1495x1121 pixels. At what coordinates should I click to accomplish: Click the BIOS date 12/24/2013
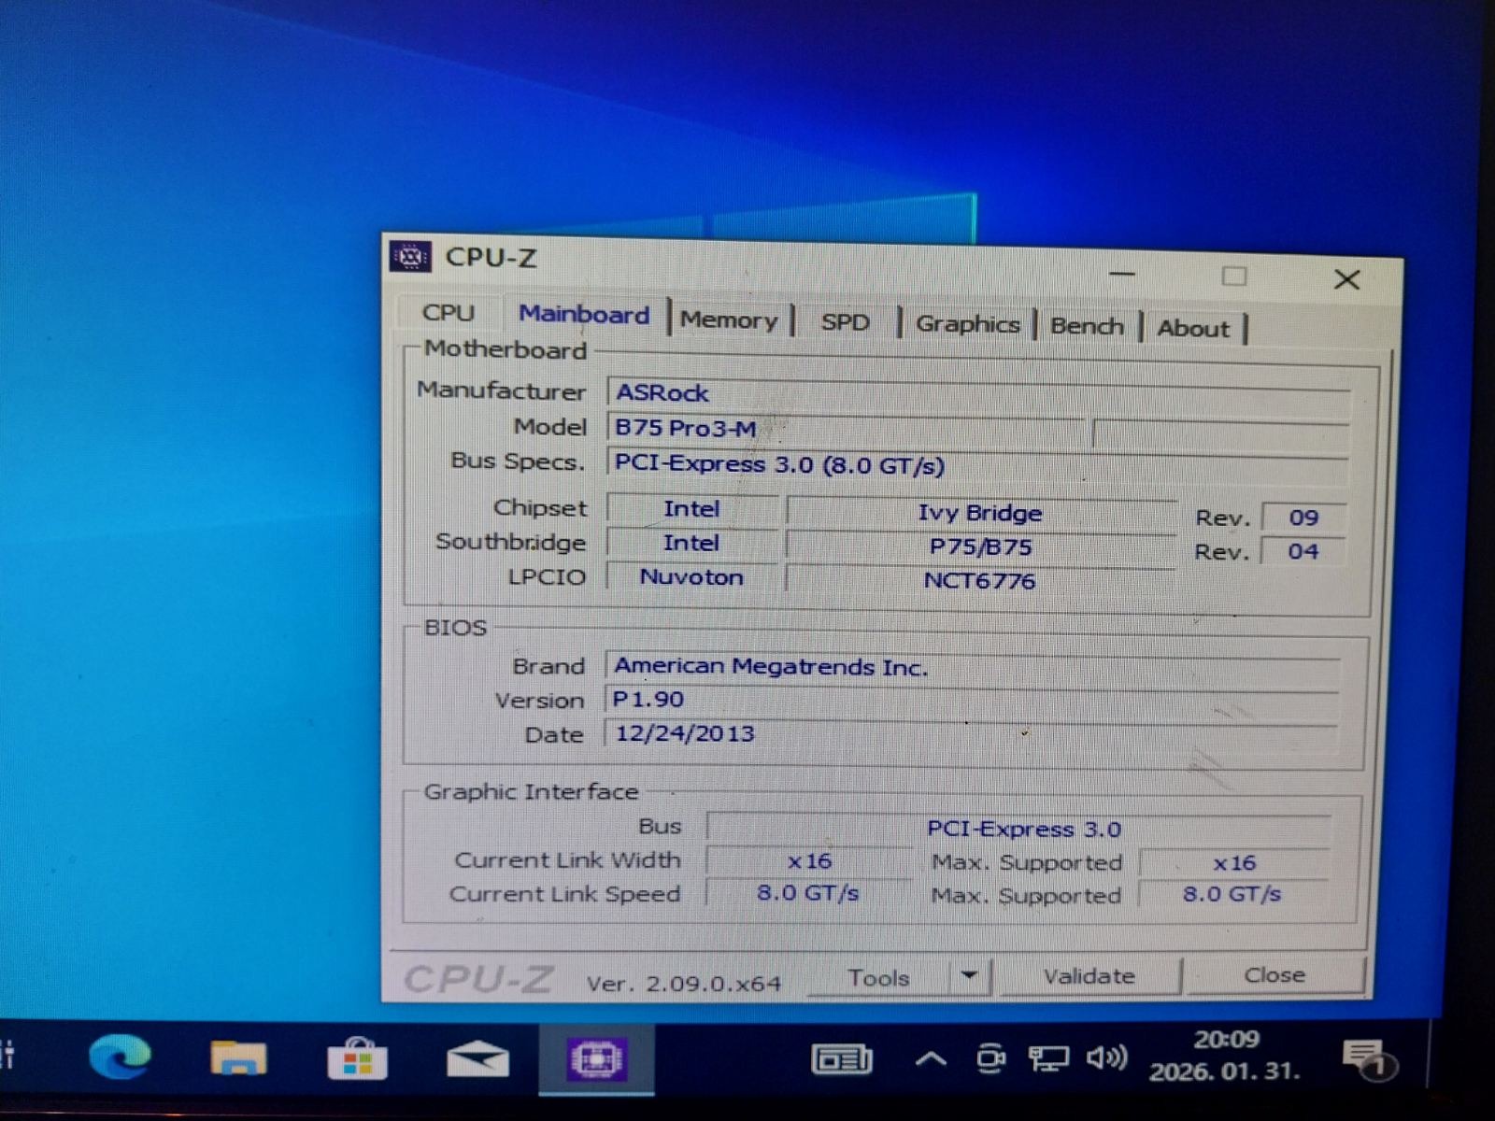point(971,734)
